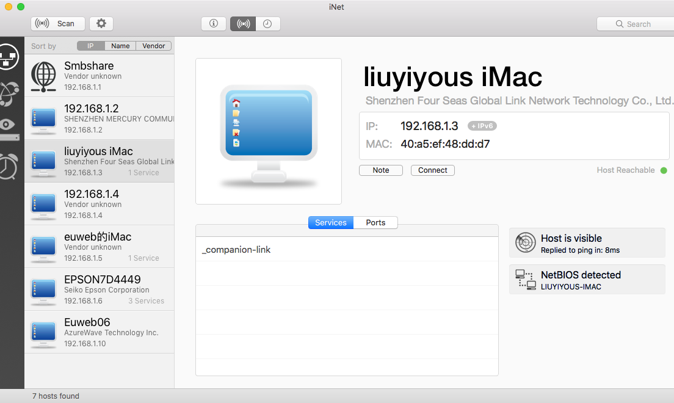Click the 3 Services label
This screenshot has width=674, height=403.
146,301
